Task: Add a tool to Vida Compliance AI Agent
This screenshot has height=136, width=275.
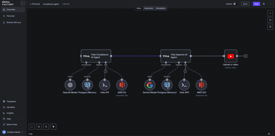Action: 106,71
